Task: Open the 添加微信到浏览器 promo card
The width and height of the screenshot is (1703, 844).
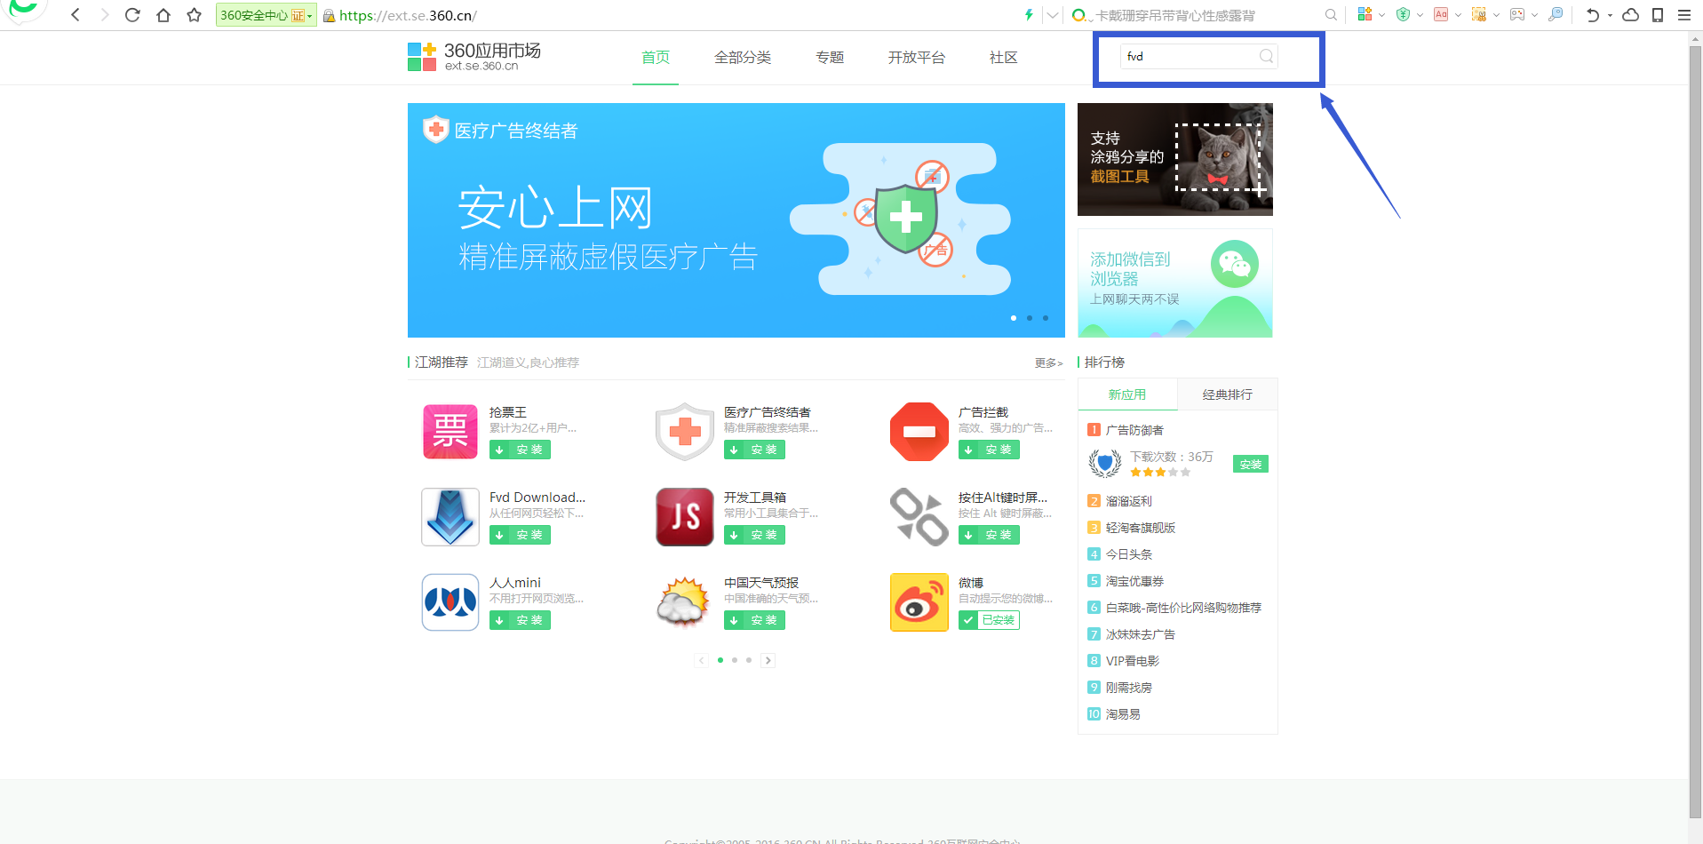Action: click(x=1175, y=283)
